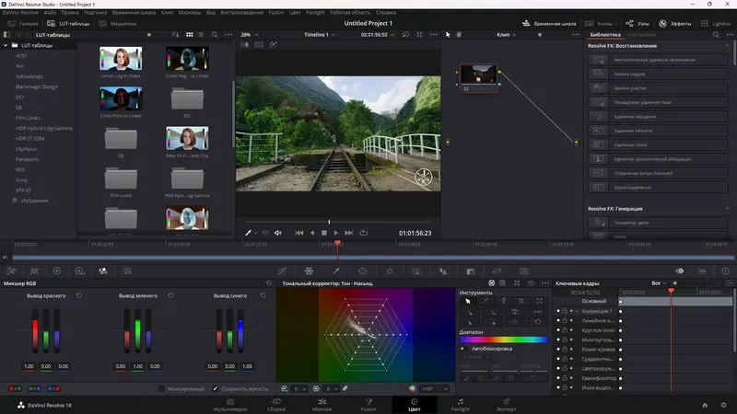Viewport: 737px width, 414px height.
Task: Click the Диапазон hue spectrum bar
Action: tap(503, 339)
